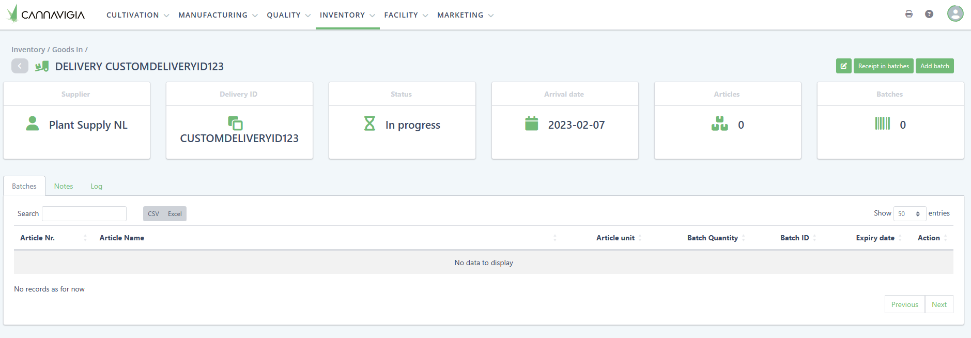971x338 pixels.
Task: Click the back arrow button beside the delivery title
Action: point(20,66)
